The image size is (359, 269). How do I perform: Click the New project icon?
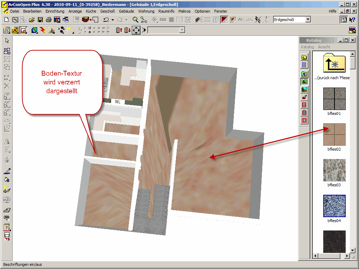coord(6,20)
